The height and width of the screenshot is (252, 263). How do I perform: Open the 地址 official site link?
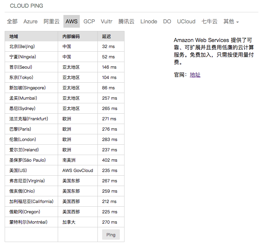pos(195,75)
